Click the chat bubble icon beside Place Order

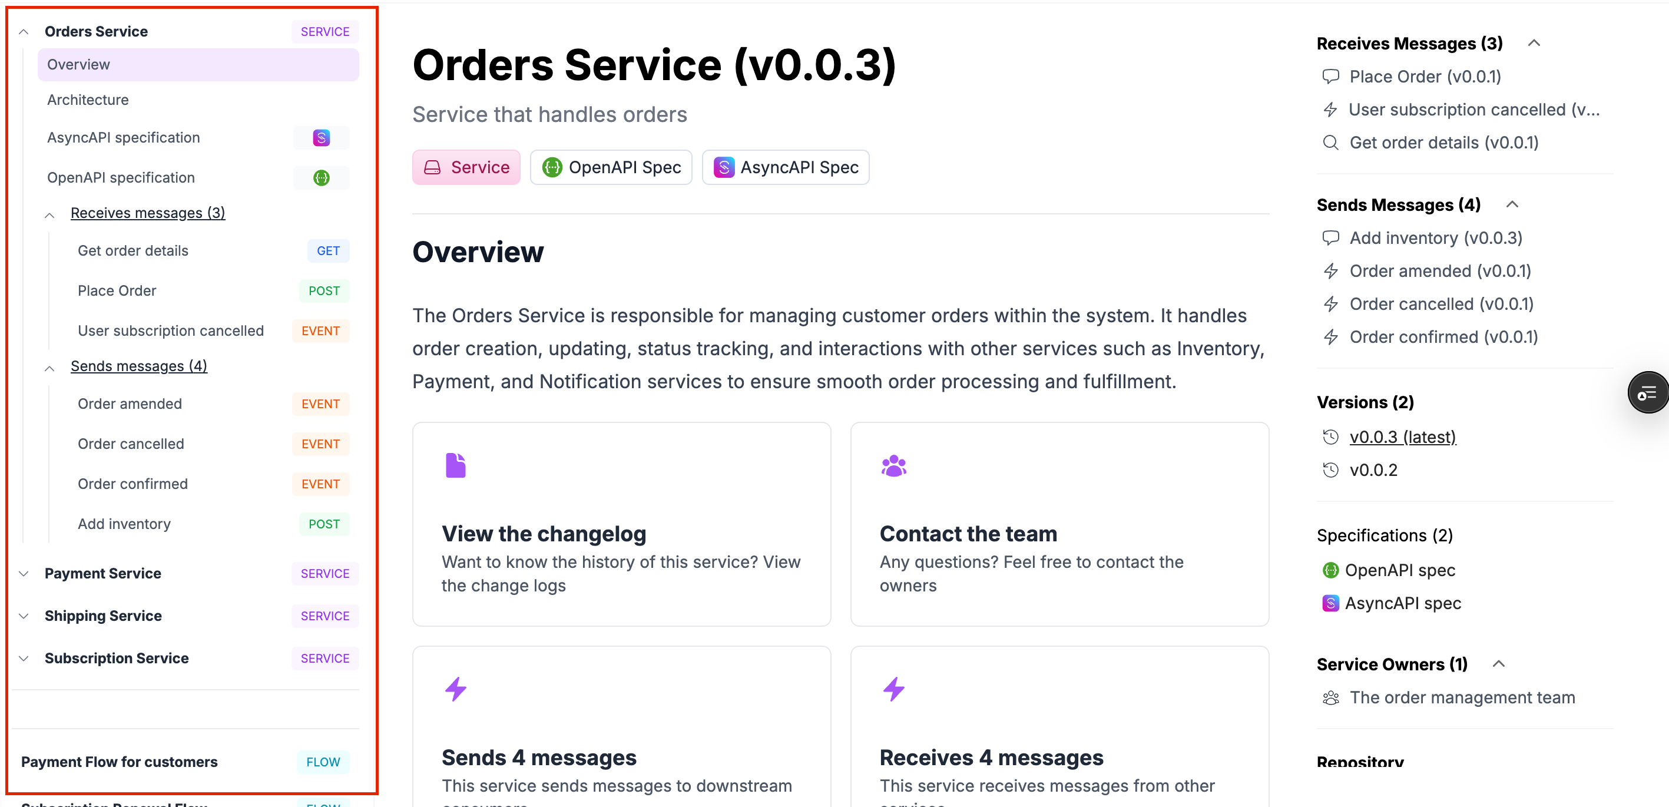click(1331, 76)
